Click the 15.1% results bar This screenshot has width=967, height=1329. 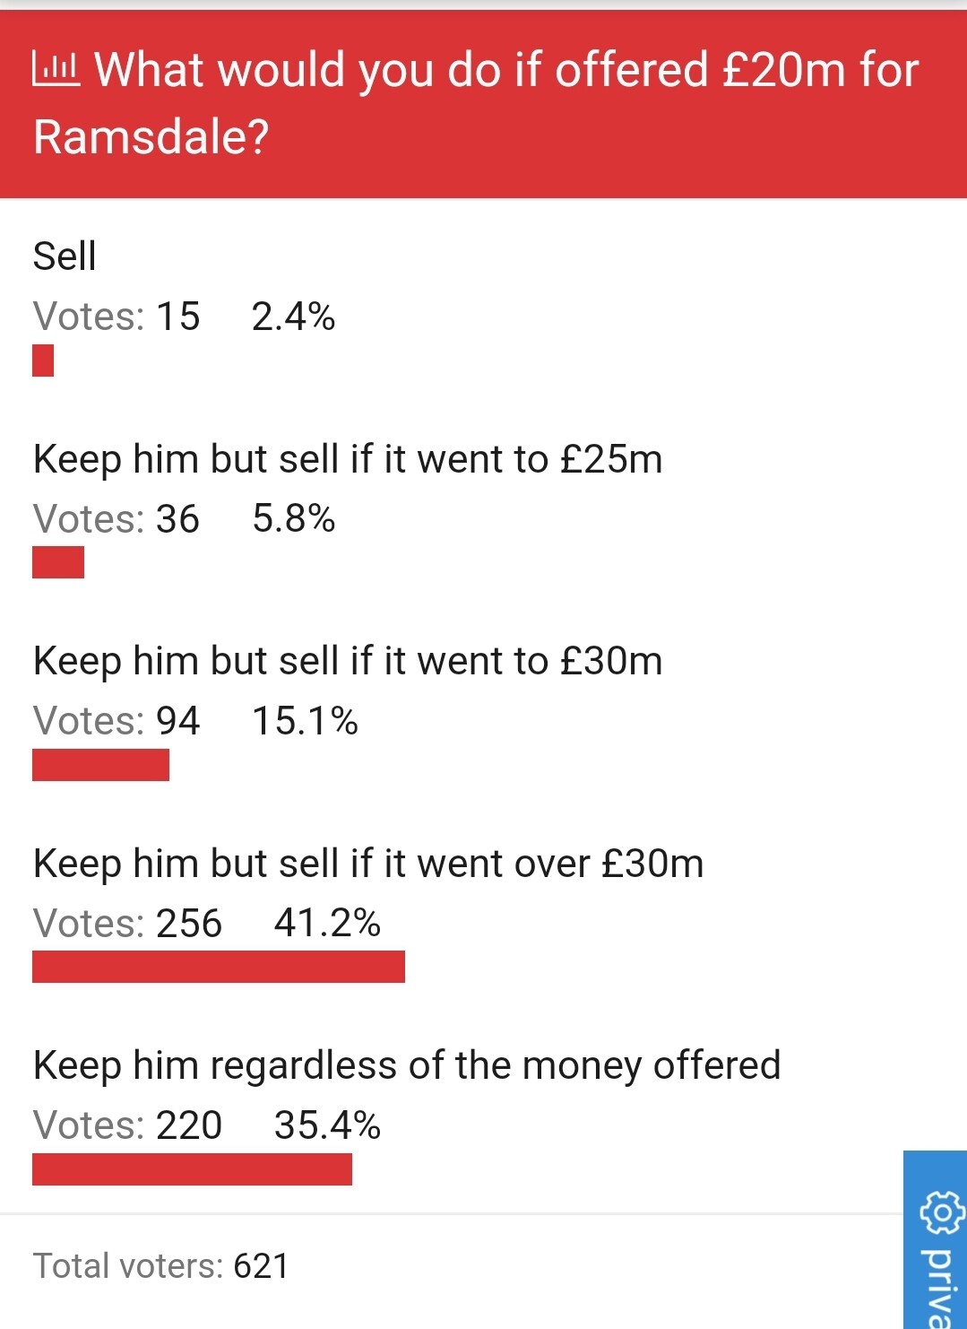pos(100,765)
